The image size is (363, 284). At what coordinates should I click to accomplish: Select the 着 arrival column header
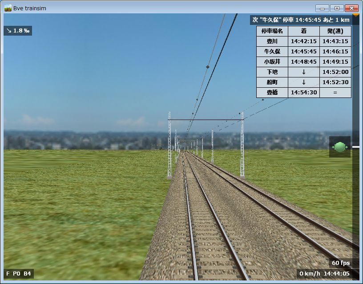(304, 31)
